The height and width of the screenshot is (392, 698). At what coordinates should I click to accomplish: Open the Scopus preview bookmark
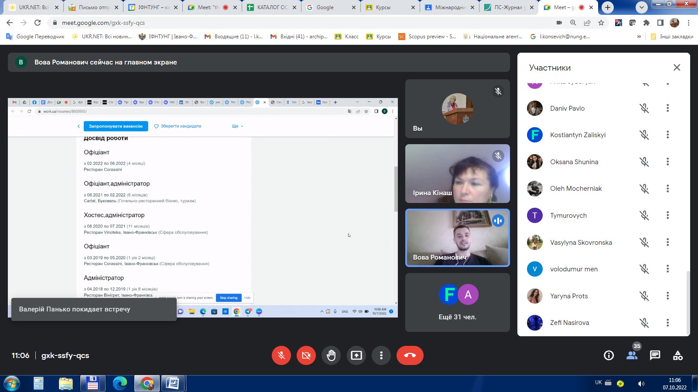click(428, 37)
